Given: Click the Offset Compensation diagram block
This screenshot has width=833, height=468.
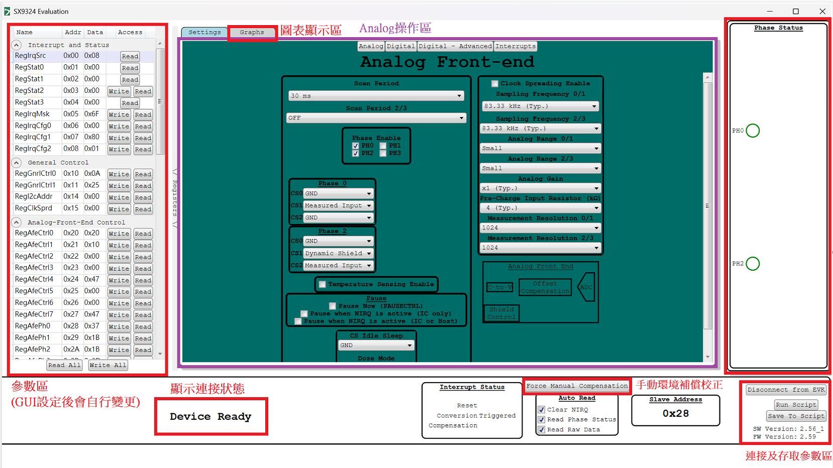Looking at the screenshot, I should [x=545, y=287].
